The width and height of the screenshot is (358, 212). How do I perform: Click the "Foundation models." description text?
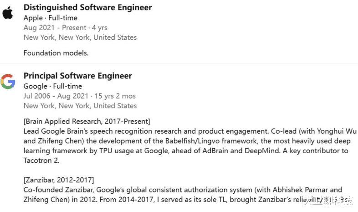click(x=56, y=53)
